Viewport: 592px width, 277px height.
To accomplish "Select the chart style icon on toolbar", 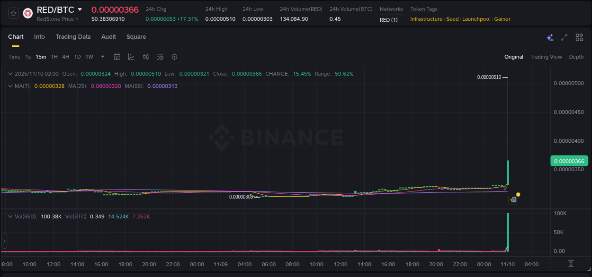I will coord(131,57).
